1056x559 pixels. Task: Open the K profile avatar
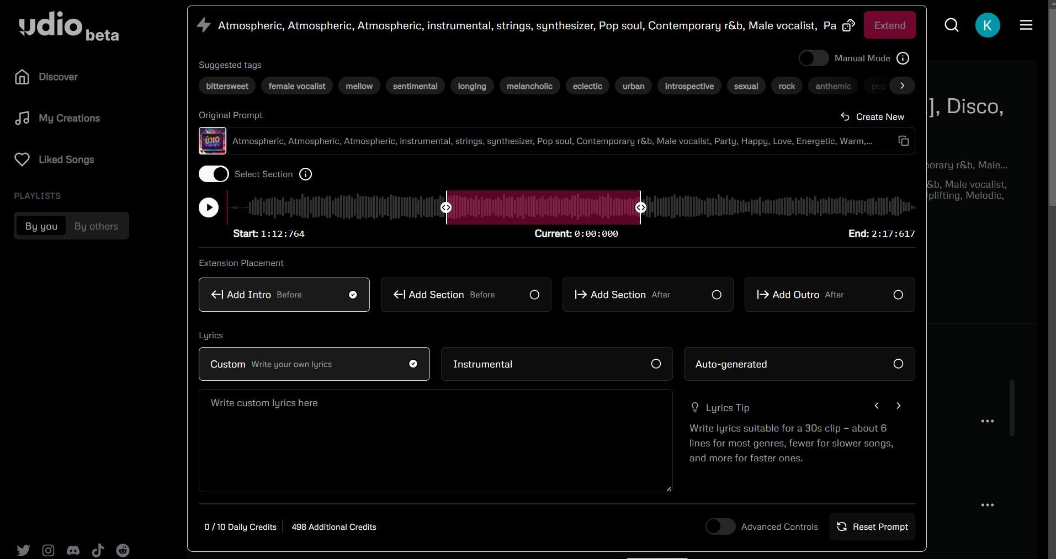coord(988,25)
